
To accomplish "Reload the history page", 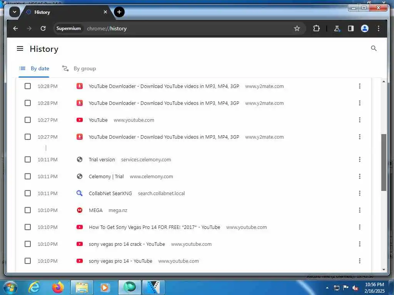I will [x=43, y=28].
